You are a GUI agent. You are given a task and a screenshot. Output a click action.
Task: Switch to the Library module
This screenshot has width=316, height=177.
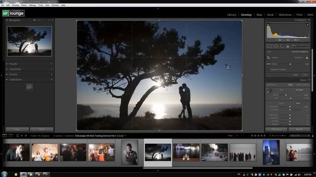pyautogui.click(x=232, y=15)
